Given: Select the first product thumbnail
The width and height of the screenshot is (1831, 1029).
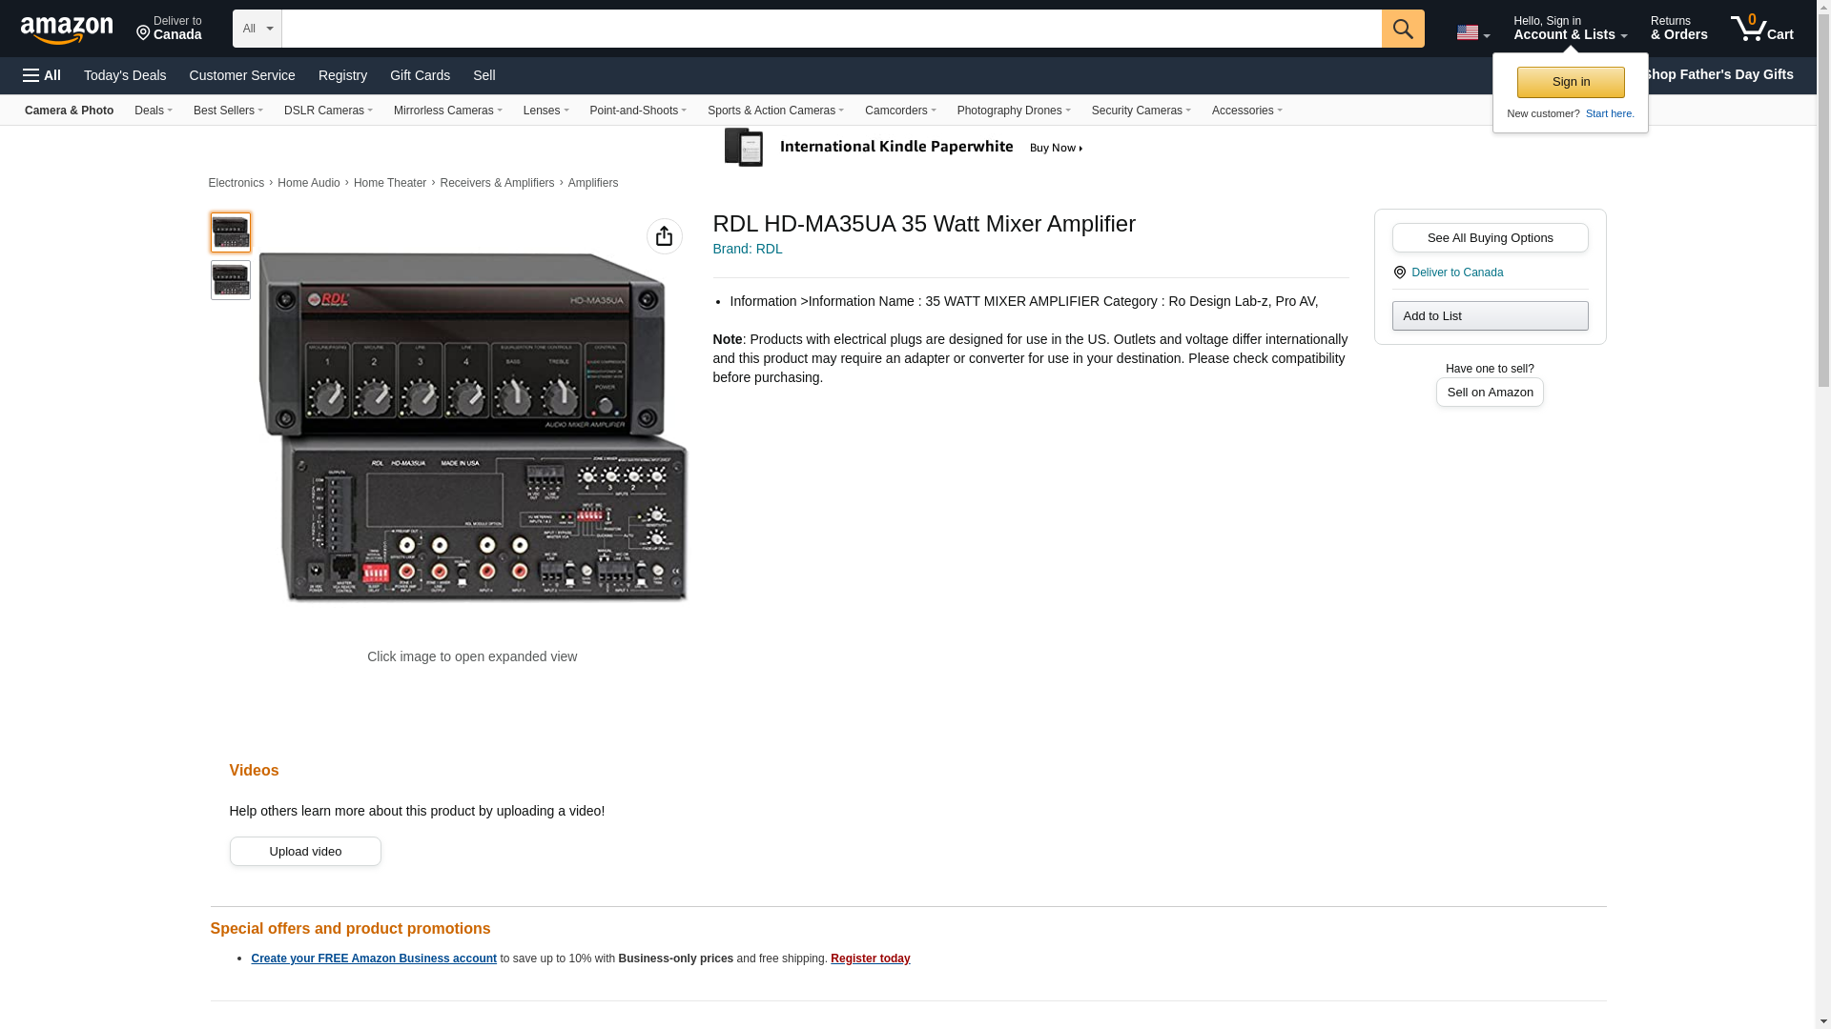Looking at the screenshot, I should (x=231, y=232).
